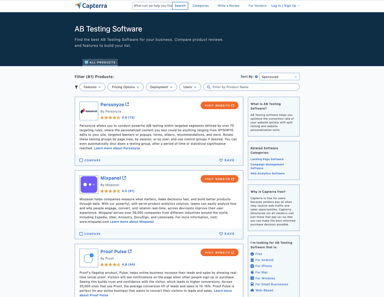Click the Capterra logo in header
384x297 pixels.
[x=91, y=6]
